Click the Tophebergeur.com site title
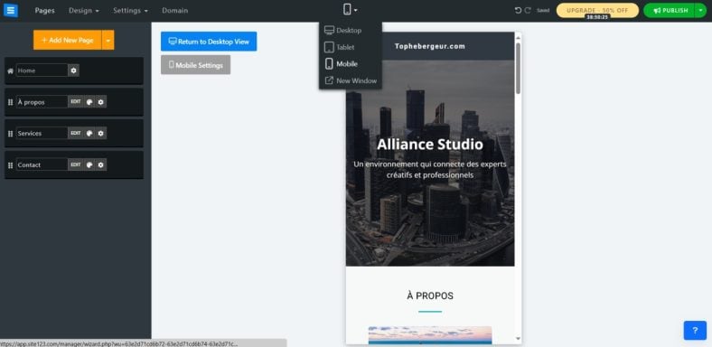This screenshot has height=347, width=712. (x=429, y=46)
